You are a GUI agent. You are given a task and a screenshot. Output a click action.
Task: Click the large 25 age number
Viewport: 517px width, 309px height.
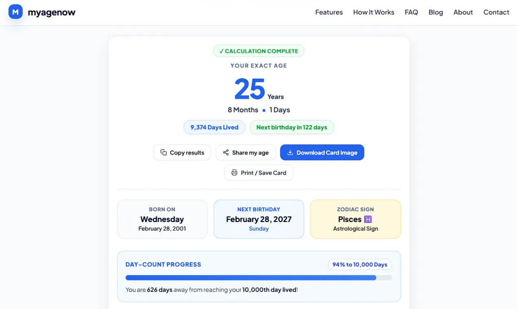point(250,89)
